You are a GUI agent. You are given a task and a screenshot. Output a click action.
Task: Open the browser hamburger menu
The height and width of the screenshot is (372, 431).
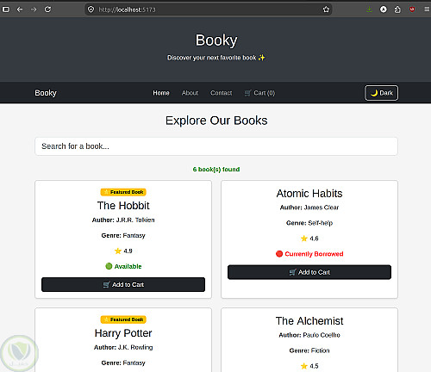427,9
